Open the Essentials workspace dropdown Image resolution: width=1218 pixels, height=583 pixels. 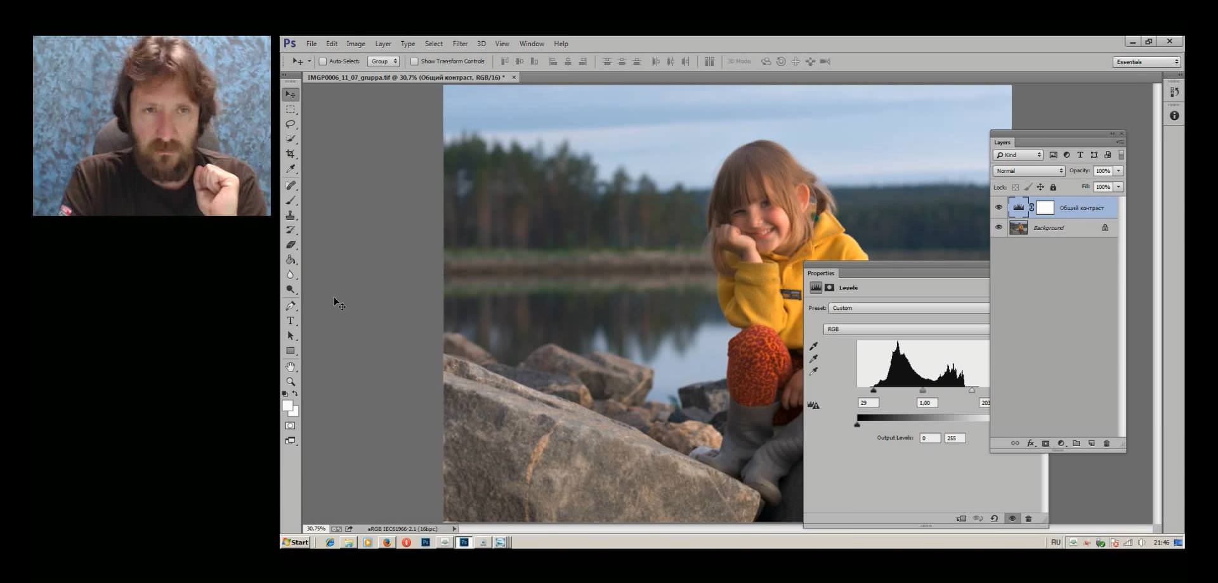pos(1146,61)
